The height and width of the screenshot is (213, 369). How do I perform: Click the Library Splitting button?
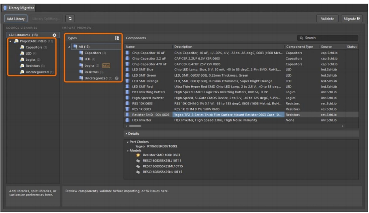pos(46,19)
